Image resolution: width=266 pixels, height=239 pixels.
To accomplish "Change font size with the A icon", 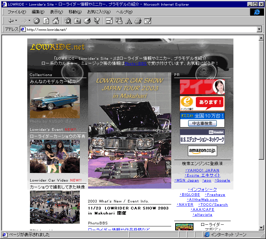I will click(129, 21).
